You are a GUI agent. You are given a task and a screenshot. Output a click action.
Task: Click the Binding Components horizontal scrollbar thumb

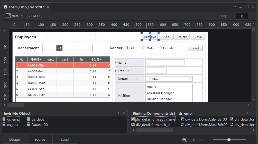coord(155,130)
